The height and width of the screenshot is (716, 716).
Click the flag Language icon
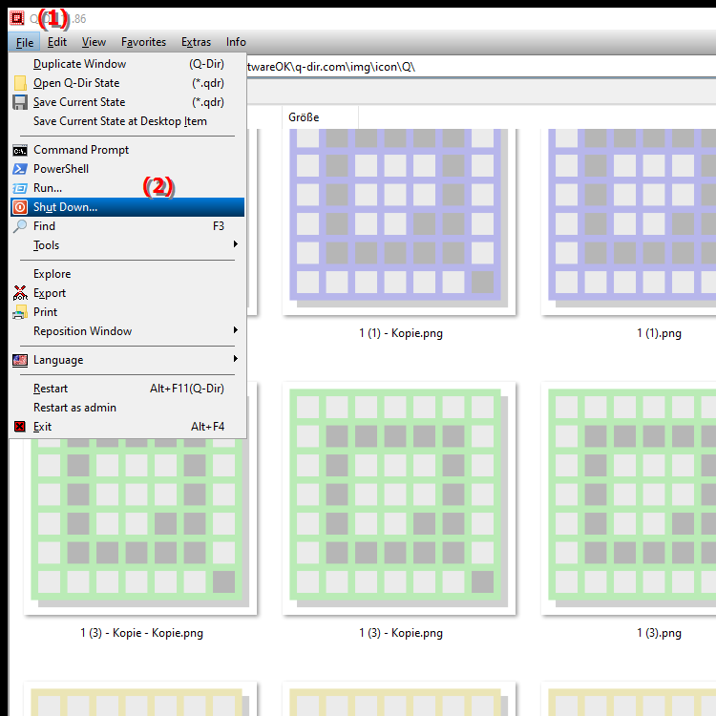point(20,360)
